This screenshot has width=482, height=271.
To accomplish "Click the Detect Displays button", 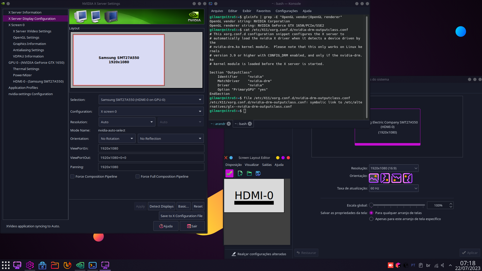I will pos(161,206).
